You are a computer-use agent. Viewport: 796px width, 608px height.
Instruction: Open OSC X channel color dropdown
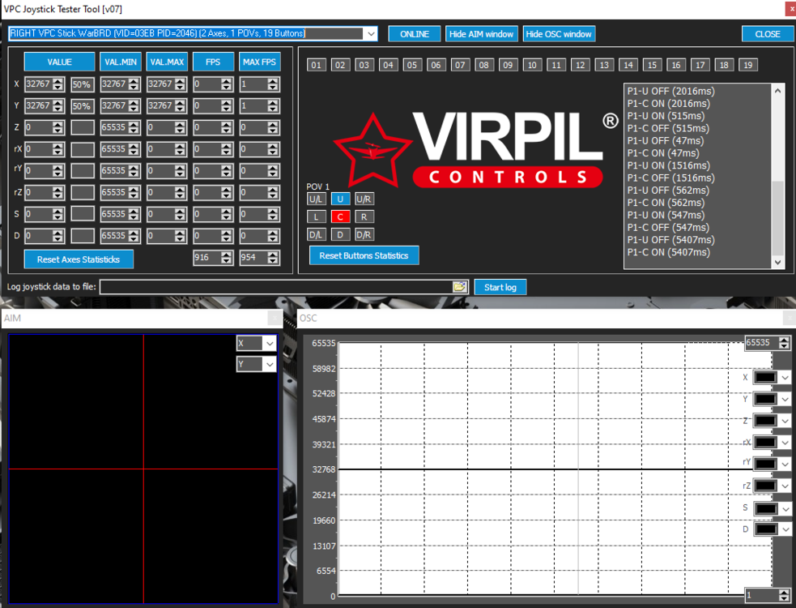click(x=785, y=378)
